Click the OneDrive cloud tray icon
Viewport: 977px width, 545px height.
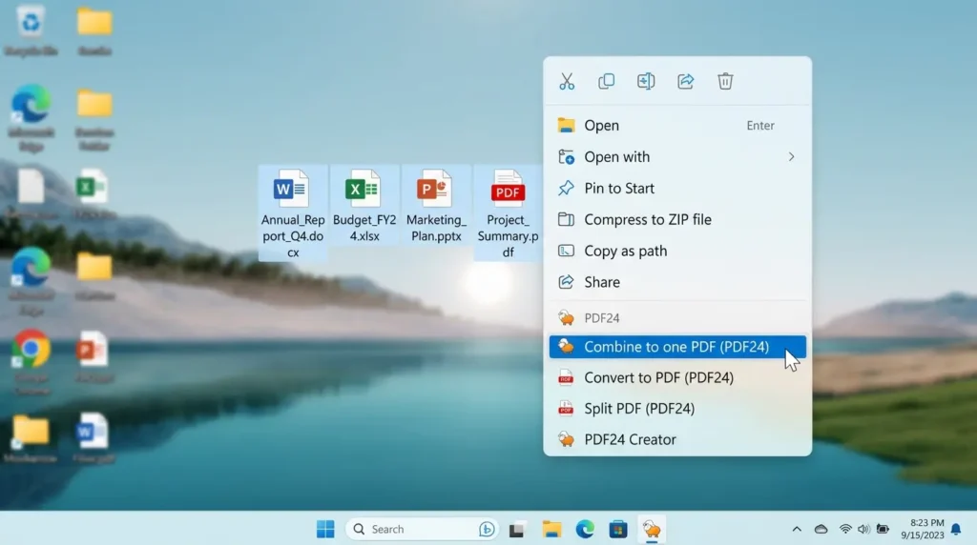click(x=821, y=530)
